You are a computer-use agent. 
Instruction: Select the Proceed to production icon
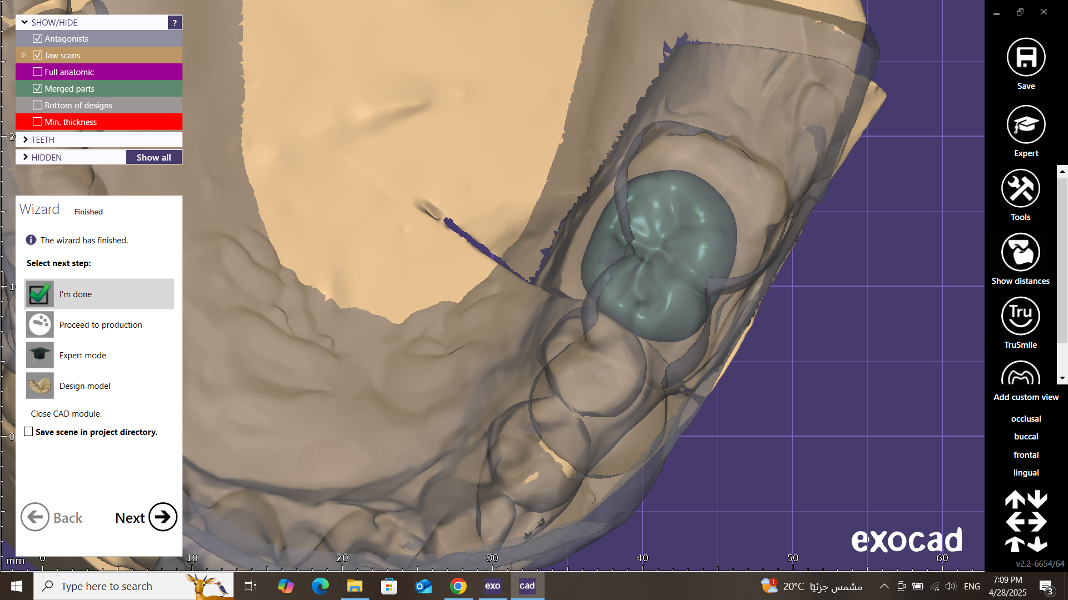pos(39,324)
